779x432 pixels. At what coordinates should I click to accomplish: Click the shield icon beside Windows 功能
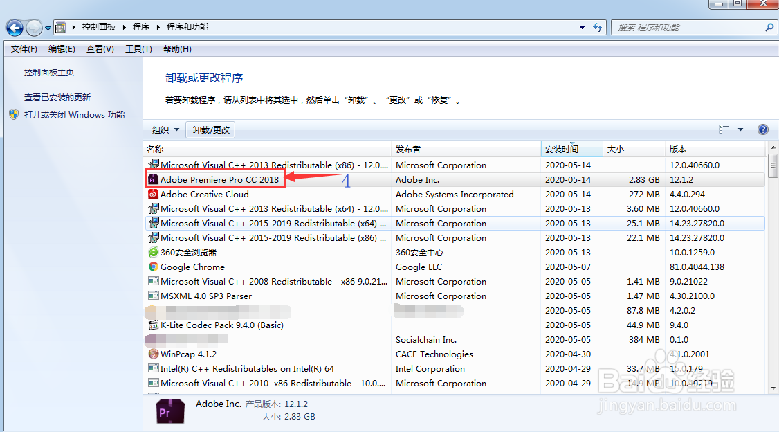[x=14, y=114]
